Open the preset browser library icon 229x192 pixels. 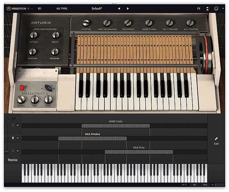[40, 8]
